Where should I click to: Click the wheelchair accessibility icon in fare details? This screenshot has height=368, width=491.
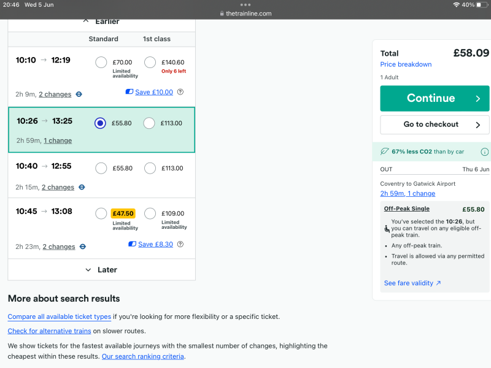[387, 229]
